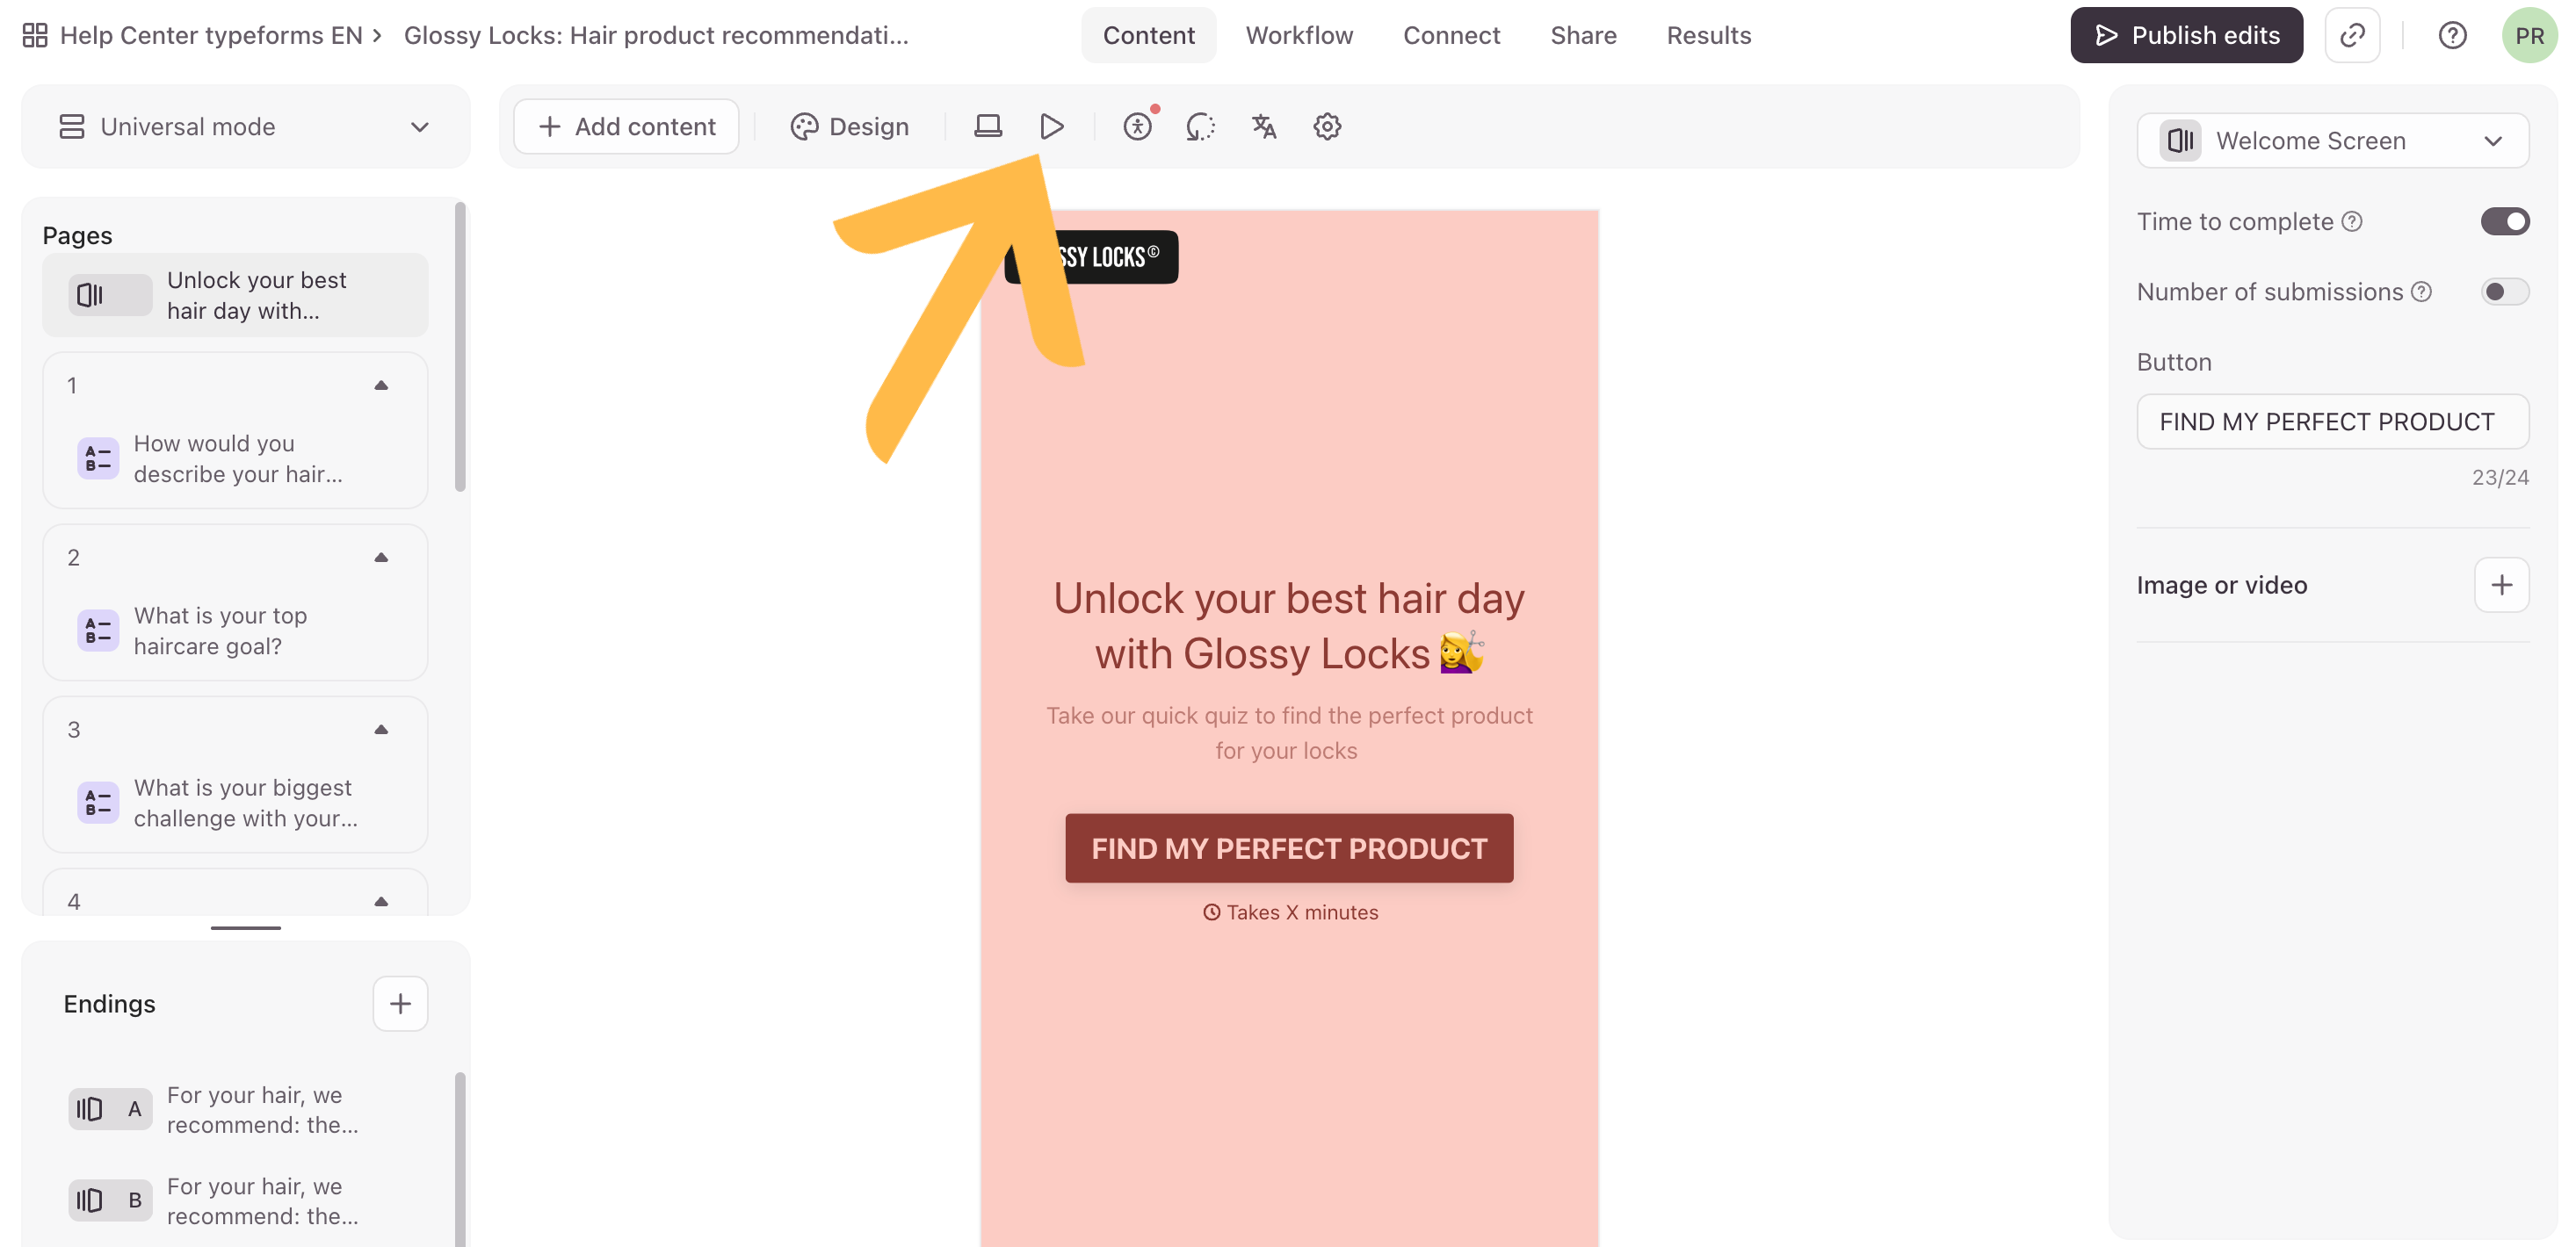The image size is (2576, 1247).
Task: Click the Glossy Locks form title
Action: tap(656, 35)
